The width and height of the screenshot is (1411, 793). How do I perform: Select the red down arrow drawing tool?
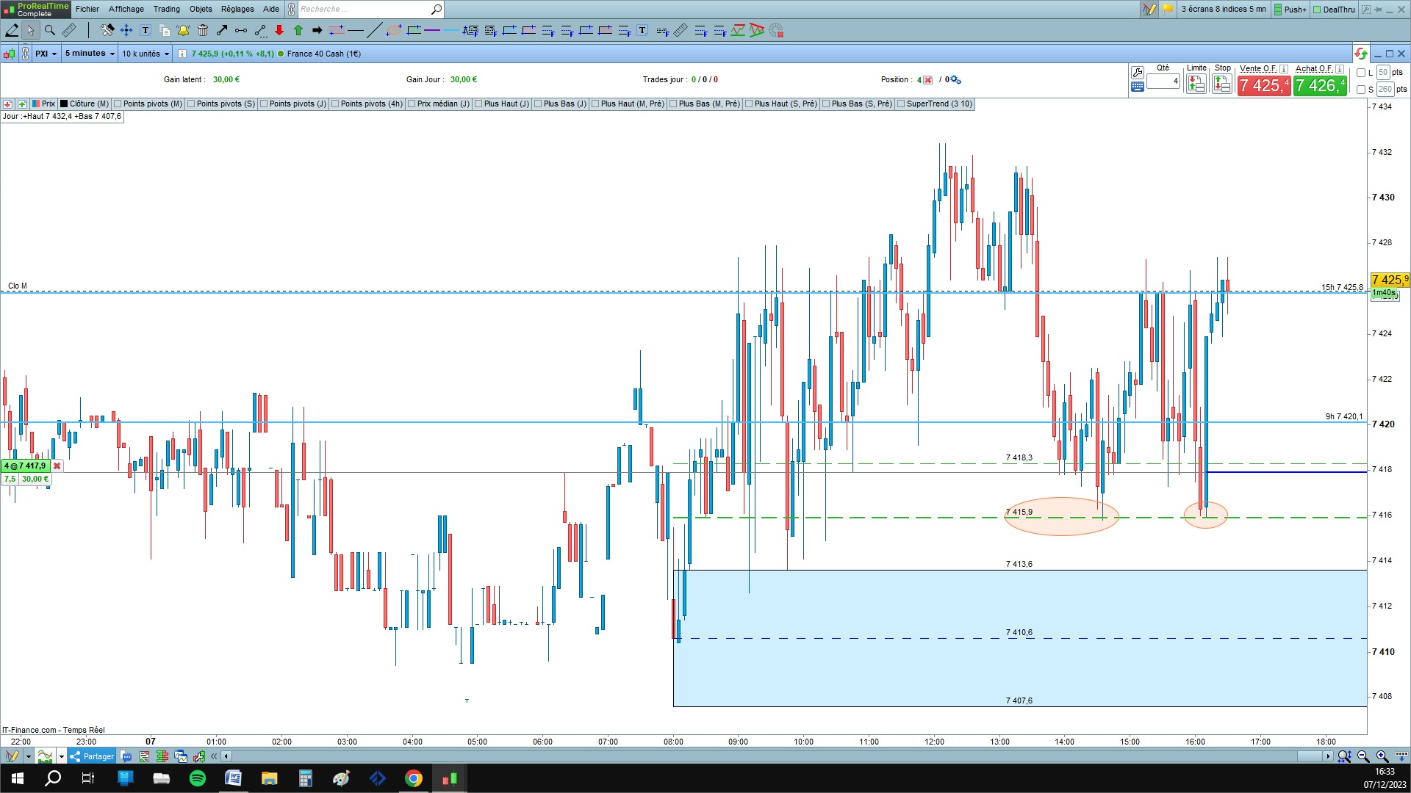point(279,30)
